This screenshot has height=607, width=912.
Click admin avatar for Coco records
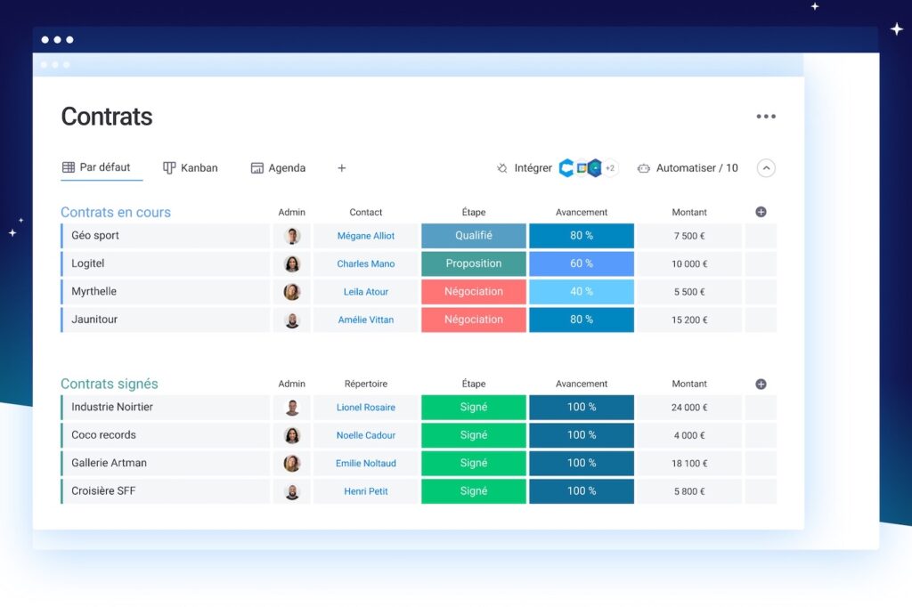tap(292, 435)
